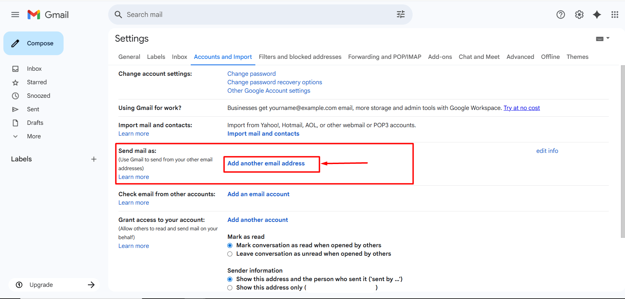The image size is (625, 299).
Task: Compose a new email
Action: coord(33,43)
